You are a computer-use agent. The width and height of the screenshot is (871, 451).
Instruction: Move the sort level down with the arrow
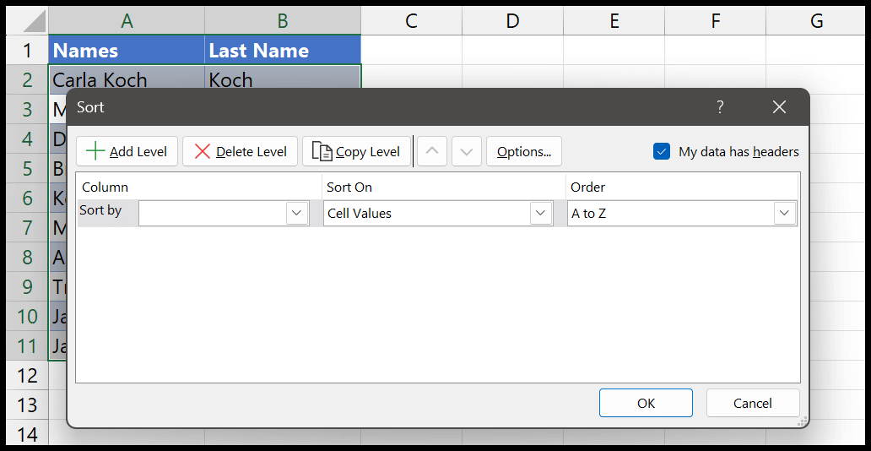pyautogui.click(x=467, y=151)
